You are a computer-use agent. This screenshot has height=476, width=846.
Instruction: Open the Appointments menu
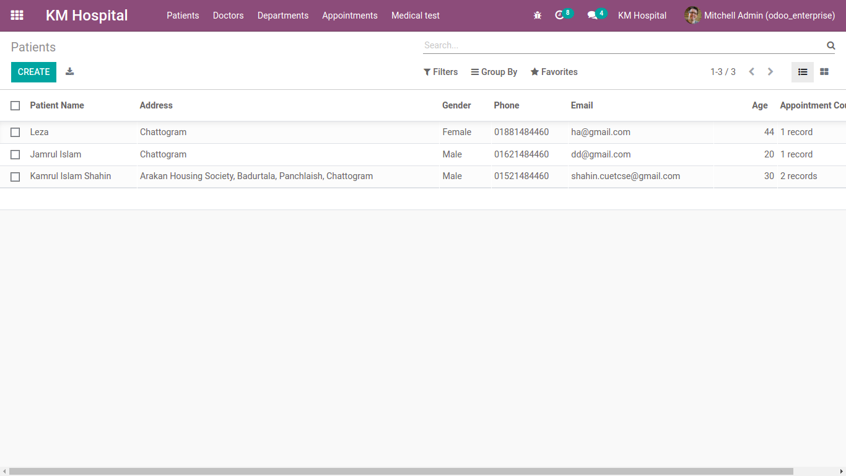tap(350, 15)
